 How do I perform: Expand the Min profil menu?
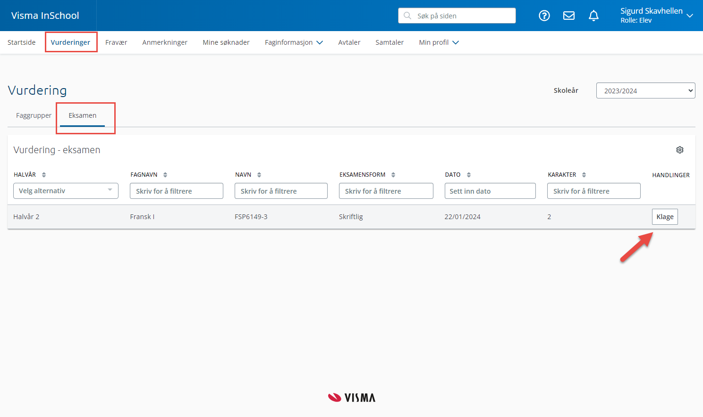[x=439, y=42]
